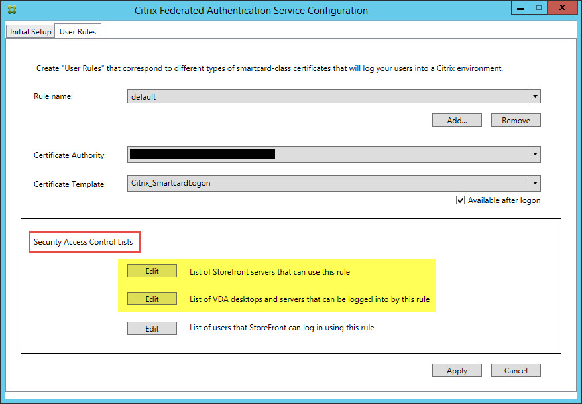Viewport: 582px width, 404px height.
Task: Expand the Certificate Template dropdown arrow
Action: coord(535,183)
